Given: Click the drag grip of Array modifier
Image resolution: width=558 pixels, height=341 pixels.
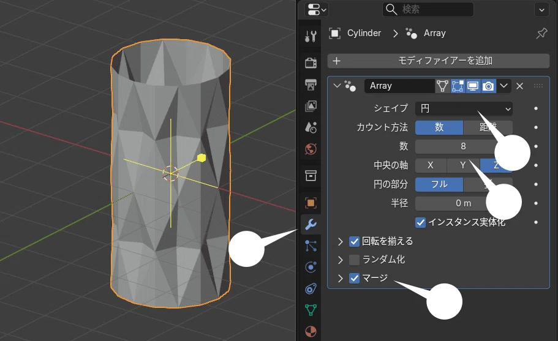Looking at the screenshot, I should click(x=538, y=86).
